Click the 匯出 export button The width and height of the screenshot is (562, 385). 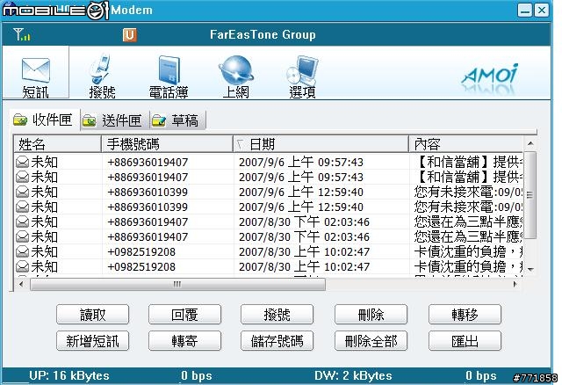point(465,340)
